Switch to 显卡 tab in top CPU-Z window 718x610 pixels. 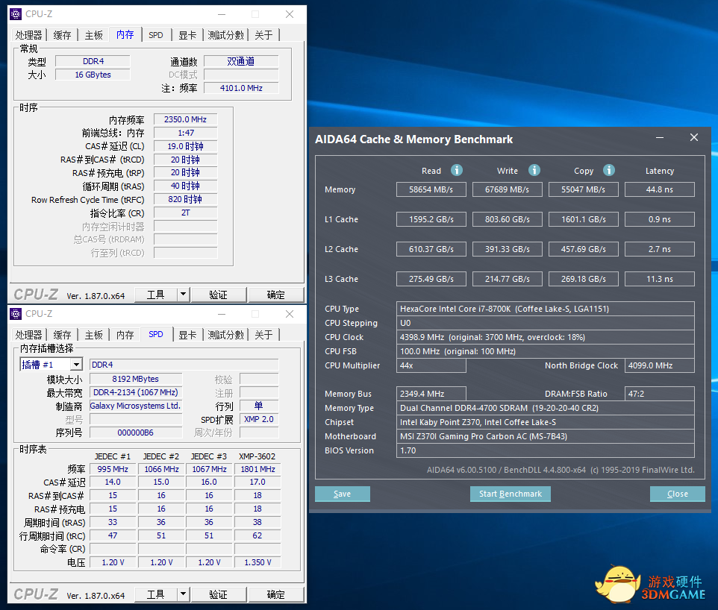[187, 35]
